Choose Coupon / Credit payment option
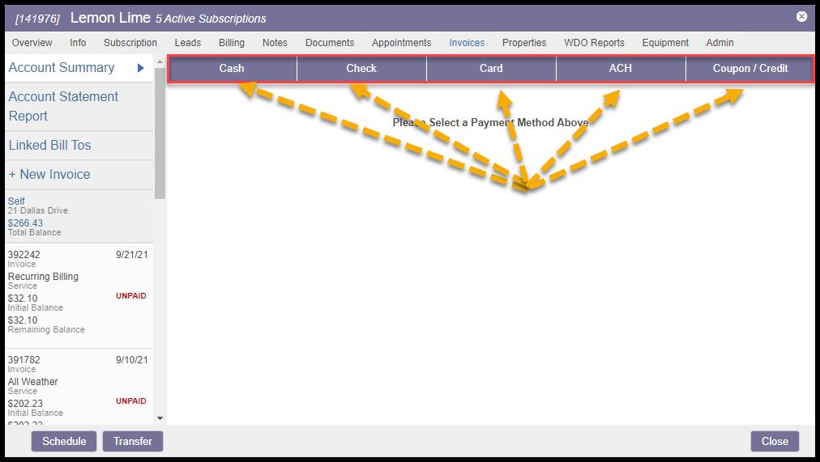 [x=750, y=69]
